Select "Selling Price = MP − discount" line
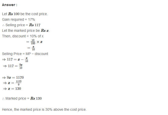168x115 pixels. [25, 54]
